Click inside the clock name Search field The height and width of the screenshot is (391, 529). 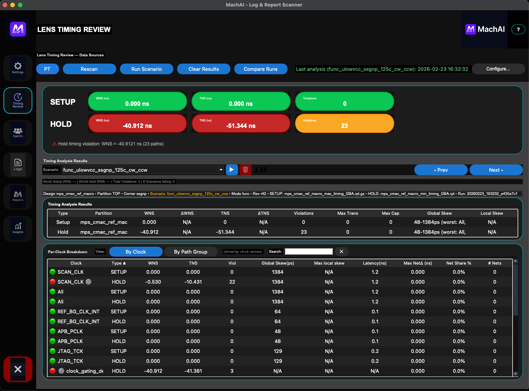308,252
